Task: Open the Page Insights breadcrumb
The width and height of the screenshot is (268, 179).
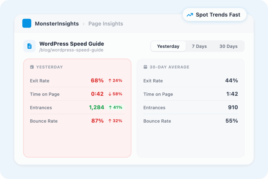Action: click(106, 24)
